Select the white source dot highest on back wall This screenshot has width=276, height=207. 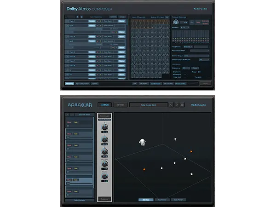175,139
